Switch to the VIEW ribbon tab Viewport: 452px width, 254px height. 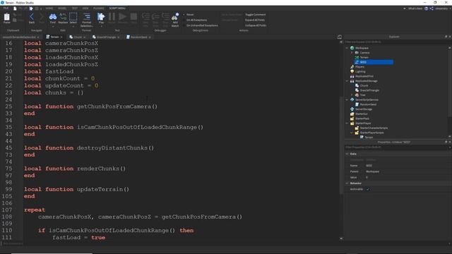85,8
